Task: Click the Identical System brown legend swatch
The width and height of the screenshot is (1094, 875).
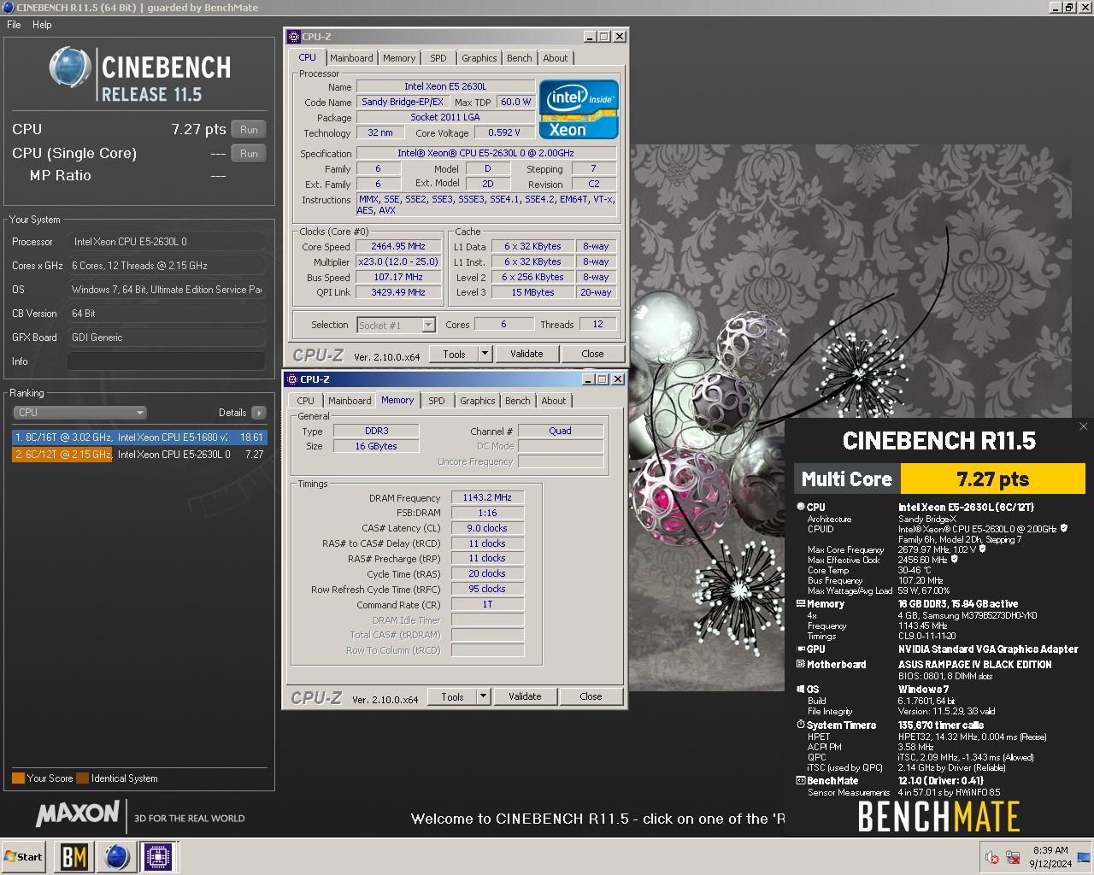Action: click(x=82, y=778)
